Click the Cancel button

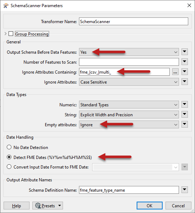point(178,206)
